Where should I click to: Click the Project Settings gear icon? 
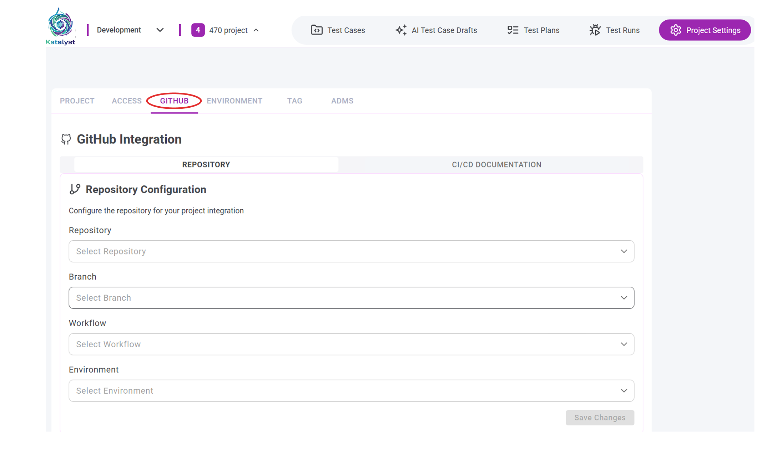click(x=675, y=30)
